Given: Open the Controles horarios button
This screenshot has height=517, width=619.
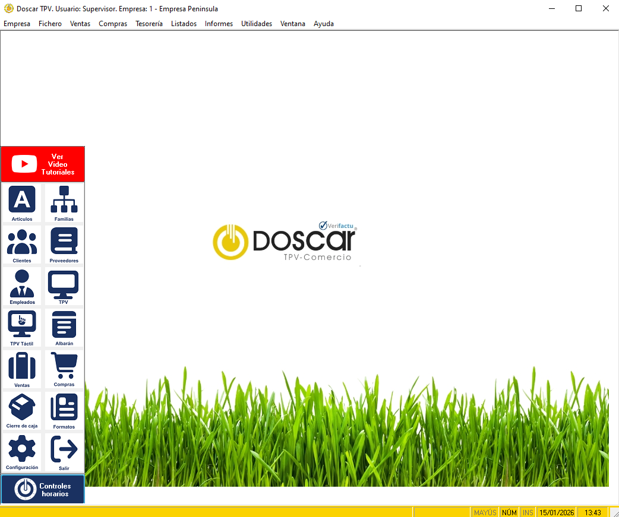Looking at the screenshot, I should click(x=43, y=490).
